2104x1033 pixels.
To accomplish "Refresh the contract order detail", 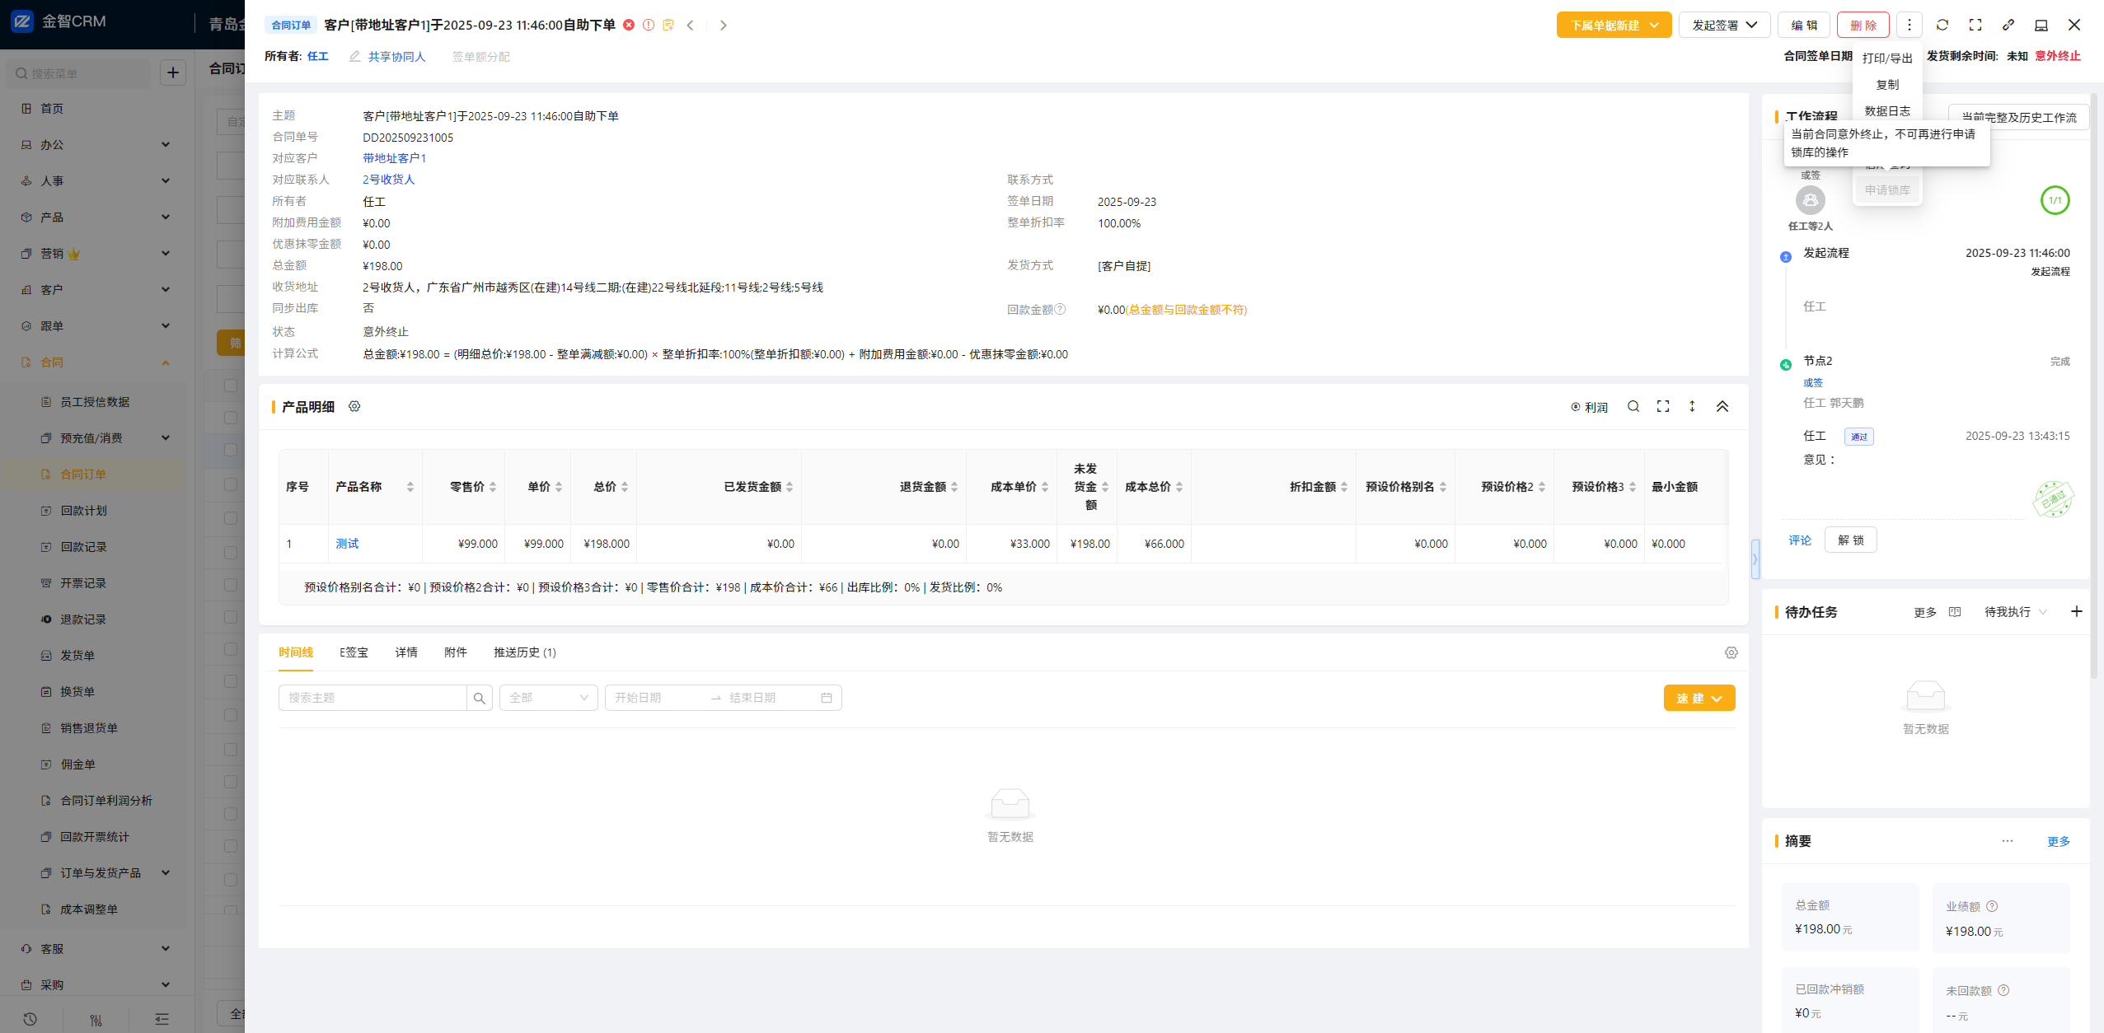I will click(1942, 25).
